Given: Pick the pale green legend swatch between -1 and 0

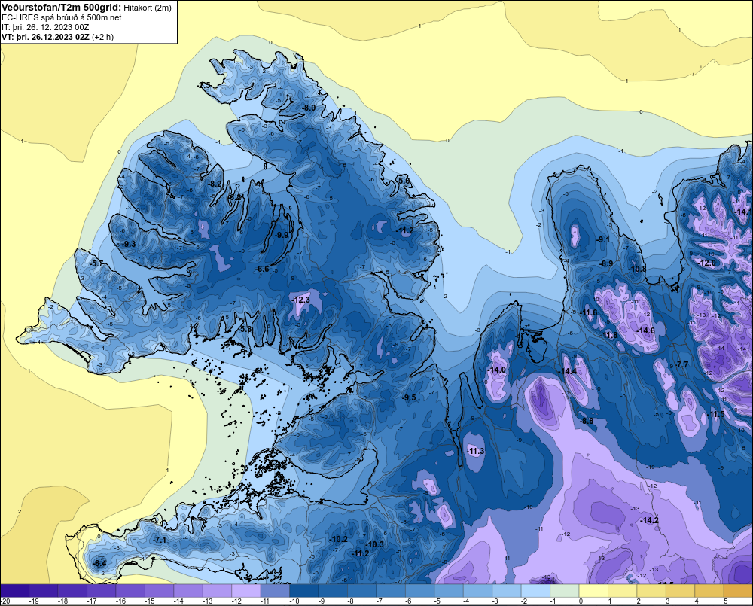Looking at the screenshot, I should (x=564, y=590).
